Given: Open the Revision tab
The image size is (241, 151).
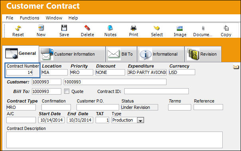Looking at the screenshot, I should tap(203, 54).
